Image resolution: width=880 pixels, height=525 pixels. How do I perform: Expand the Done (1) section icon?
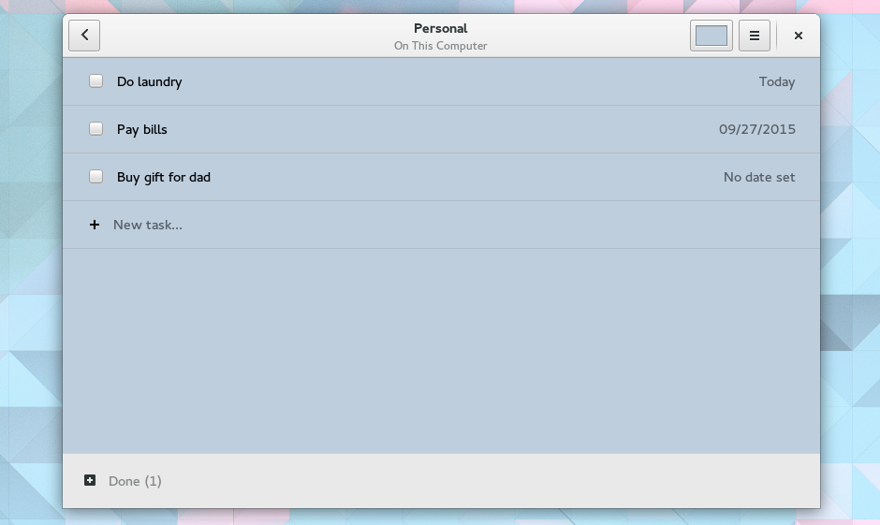[90, 480]
